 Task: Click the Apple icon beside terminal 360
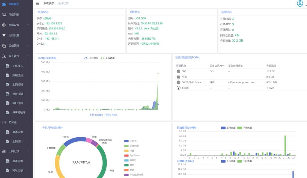point(178,71)
